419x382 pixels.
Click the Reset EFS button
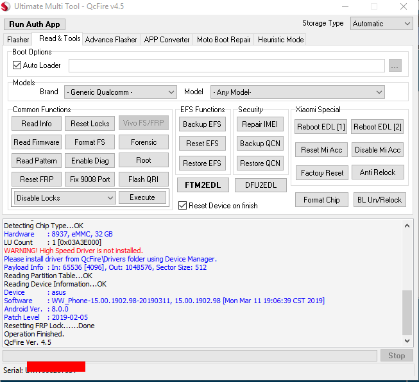(x=202, y=144)
